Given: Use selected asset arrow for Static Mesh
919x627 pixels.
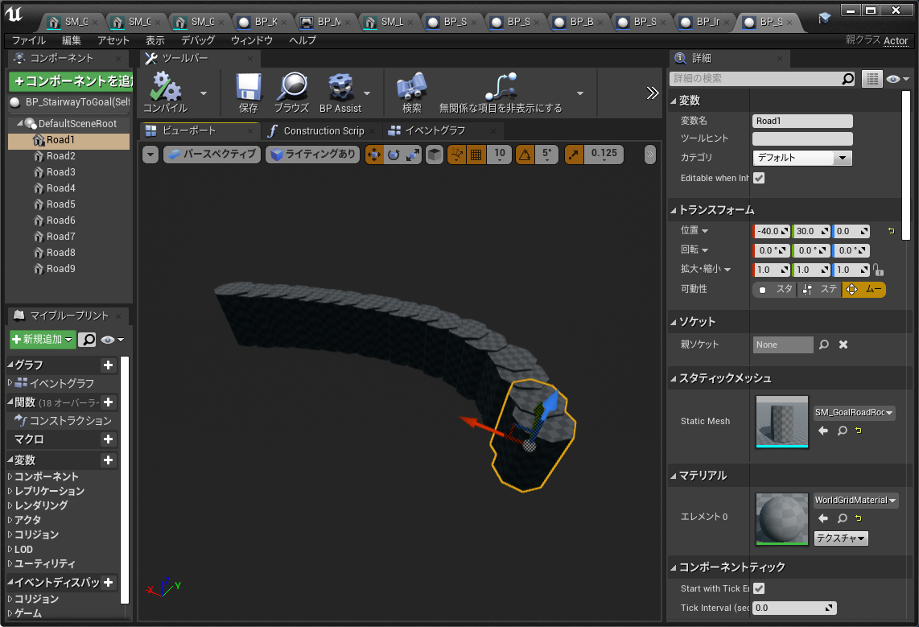Looking at the screenshot, I should click(823, 431).
